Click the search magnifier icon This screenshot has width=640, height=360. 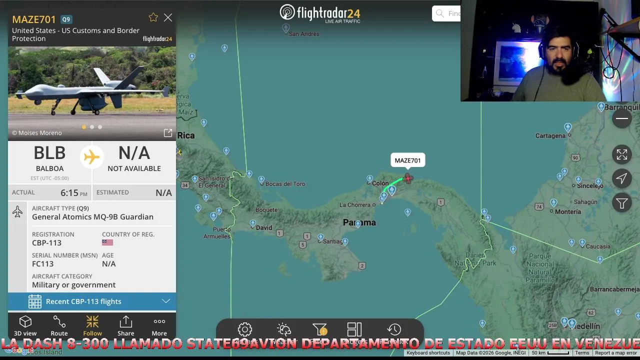[x=440, y=13]
